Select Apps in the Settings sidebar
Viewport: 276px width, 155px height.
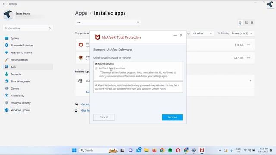click(28, 67)
